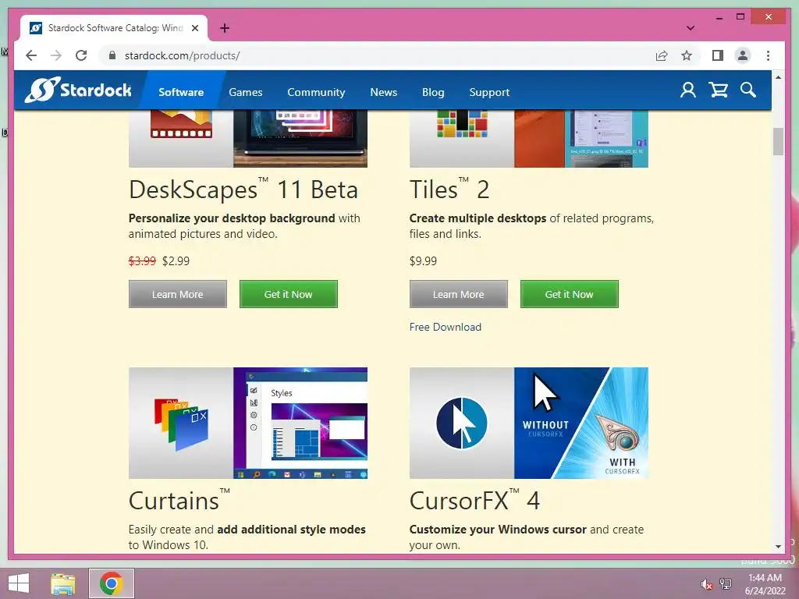The height and width of the screenshot is (599, 799).
Task: Click the network tray icon
Action: point(725,584)
